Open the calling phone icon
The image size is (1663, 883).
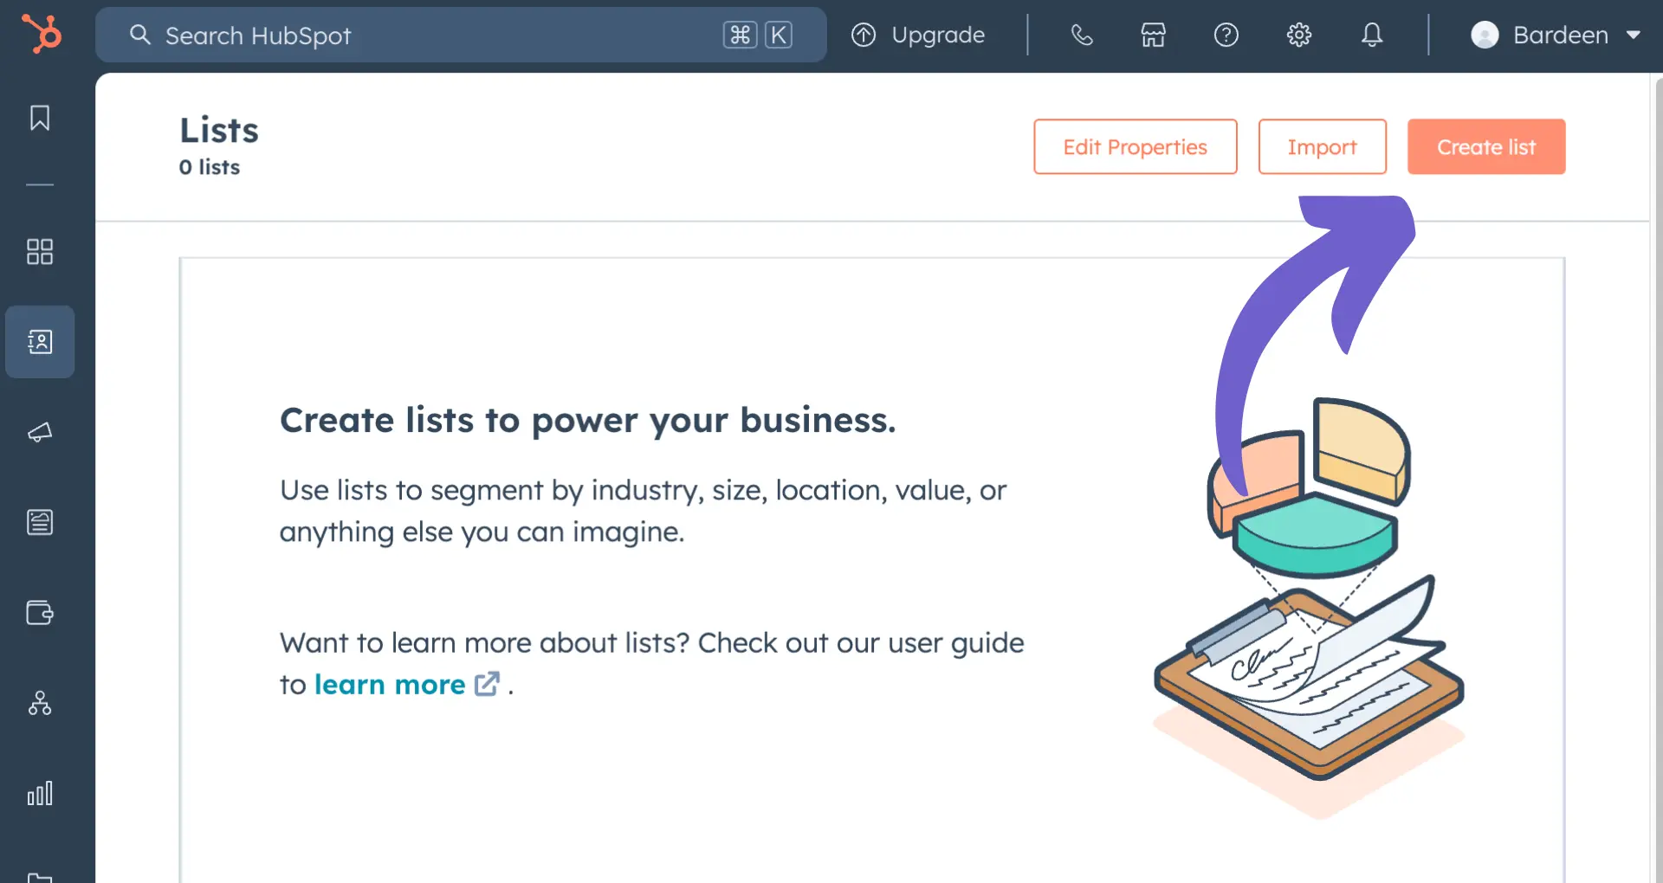pyautogui.click(x=1082, y=35)
